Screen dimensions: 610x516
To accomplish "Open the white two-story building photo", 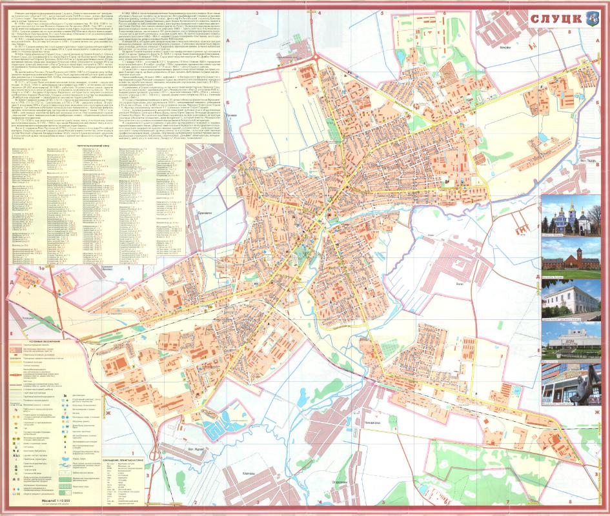I will (573, 302).
